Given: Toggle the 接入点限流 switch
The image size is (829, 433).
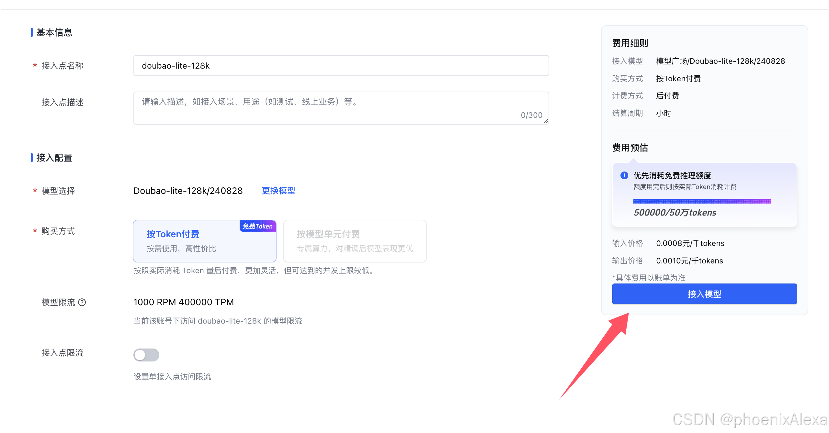Looking at the screenshot, I should pyautogui.click(x=146, y=355).
